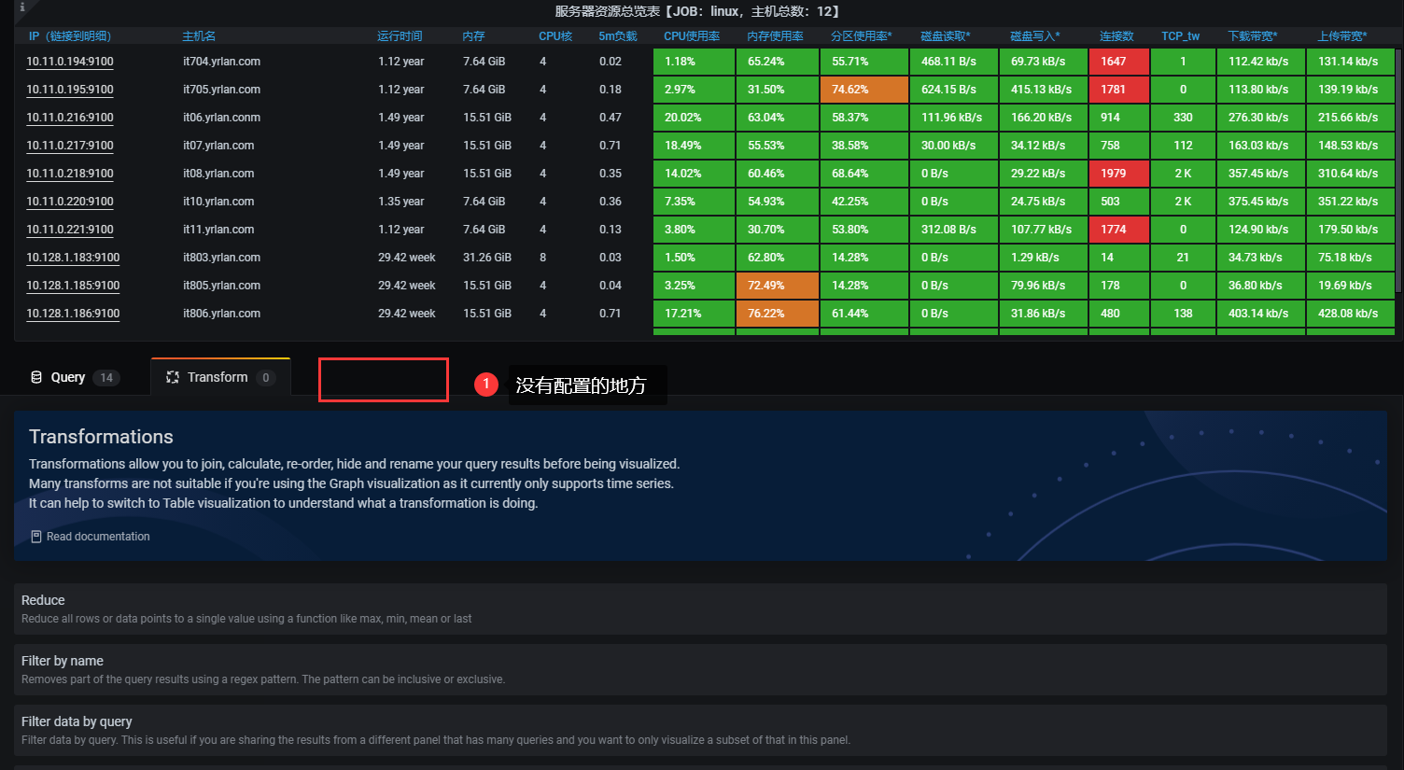Viewport: 1404px width, 770px height.
Task: Sort by the 磁盘写入 column header
Action: (1035, 36)
